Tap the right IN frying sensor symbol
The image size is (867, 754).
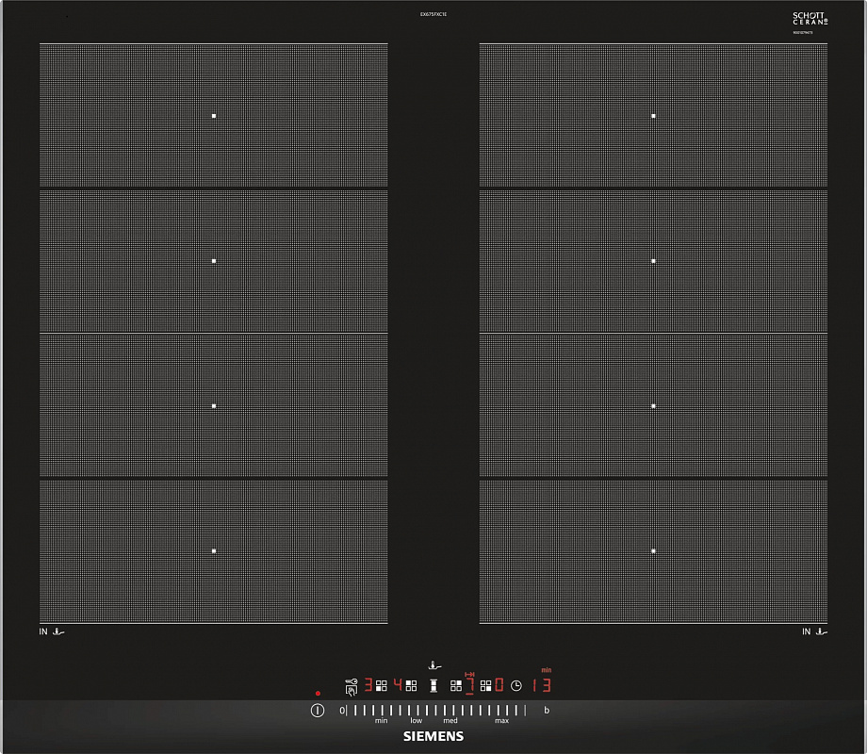[814, 631]
